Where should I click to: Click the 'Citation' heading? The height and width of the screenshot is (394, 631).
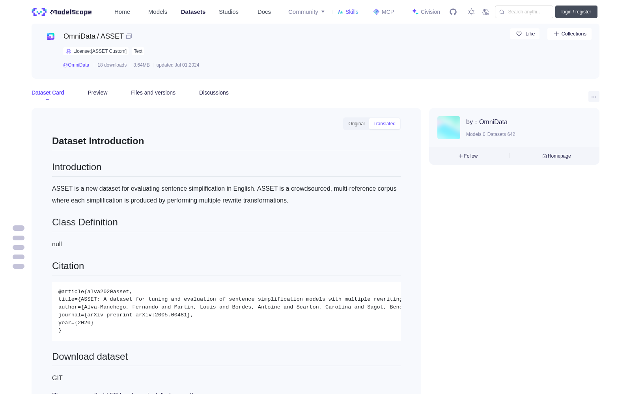pos(68,266)
